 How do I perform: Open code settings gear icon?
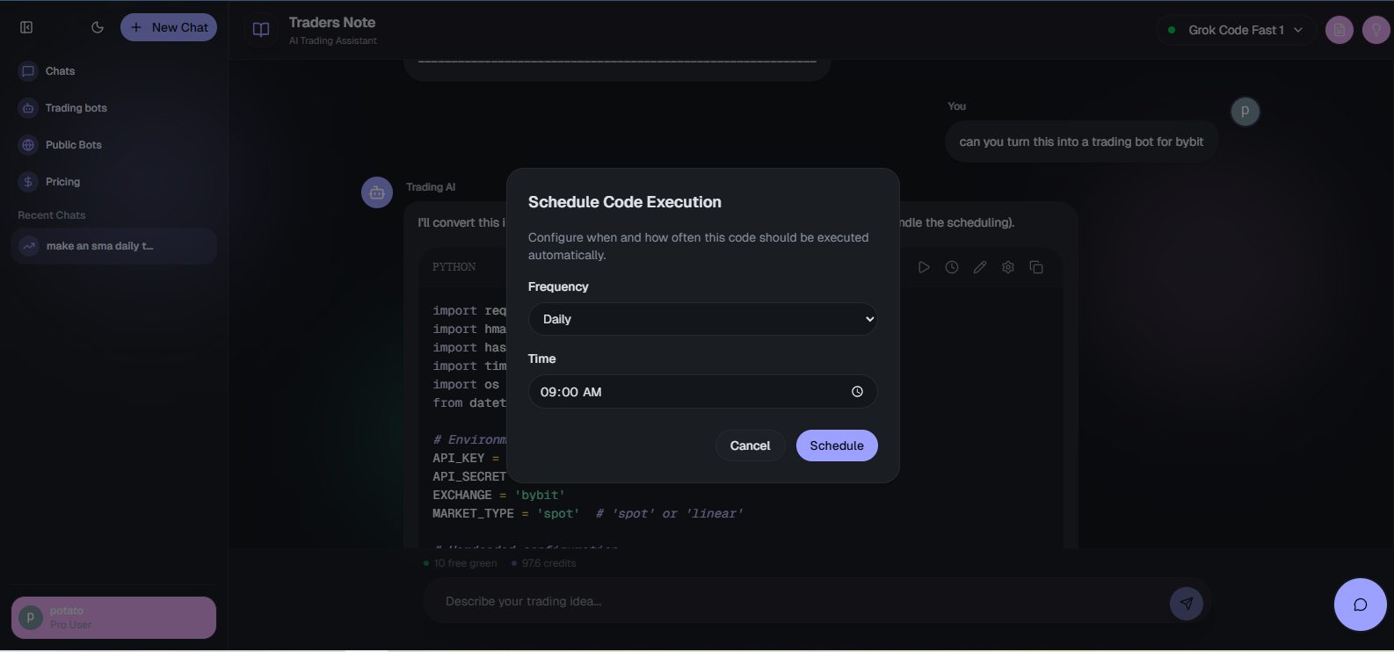1008,267
